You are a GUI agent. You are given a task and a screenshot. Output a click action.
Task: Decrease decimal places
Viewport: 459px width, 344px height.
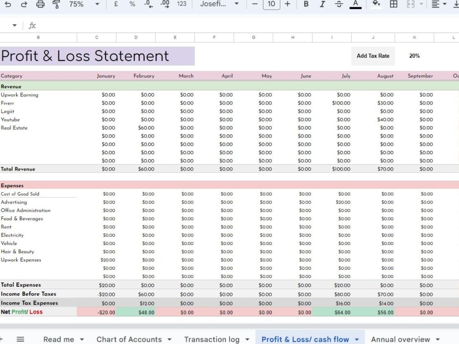(149, 4)
